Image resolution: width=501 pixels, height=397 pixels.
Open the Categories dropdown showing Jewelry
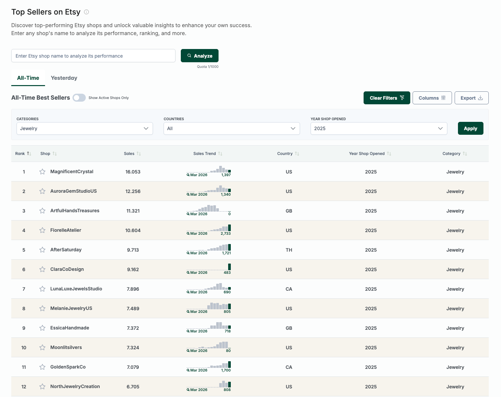(x=85, y=128)
